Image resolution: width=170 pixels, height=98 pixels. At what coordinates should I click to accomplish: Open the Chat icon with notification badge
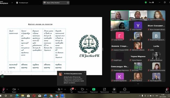pyautogui.click(x=72, y=89)
